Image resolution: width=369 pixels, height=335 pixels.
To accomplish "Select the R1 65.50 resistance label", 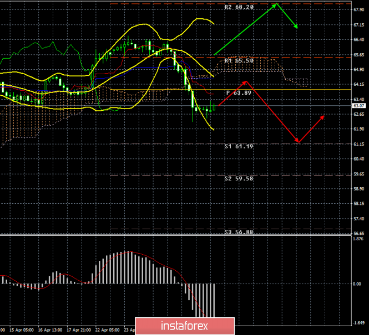I will pos(239,60).
